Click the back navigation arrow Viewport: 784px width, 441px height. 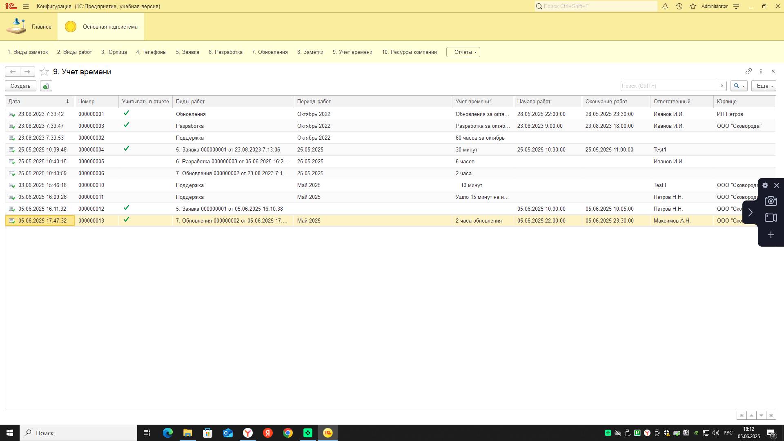tap(12, 71)
